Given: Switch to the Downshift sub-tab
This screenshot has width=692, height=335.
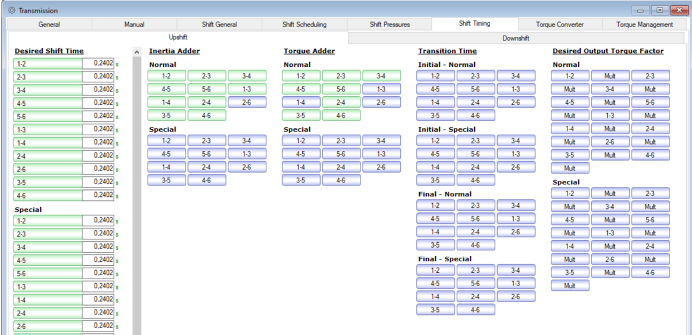Looking at the screenshot, I should [516, 38].
